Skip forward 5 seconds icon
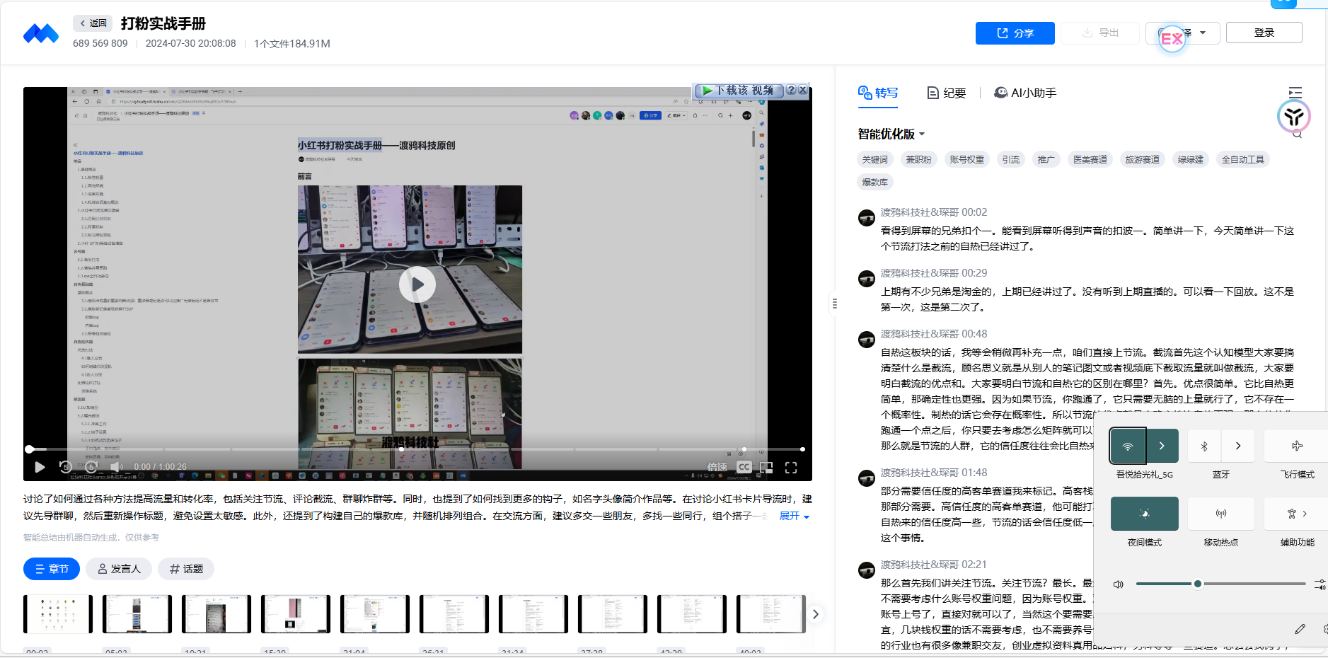Screen dimensions: 1328x658 (x=91, y=467)
